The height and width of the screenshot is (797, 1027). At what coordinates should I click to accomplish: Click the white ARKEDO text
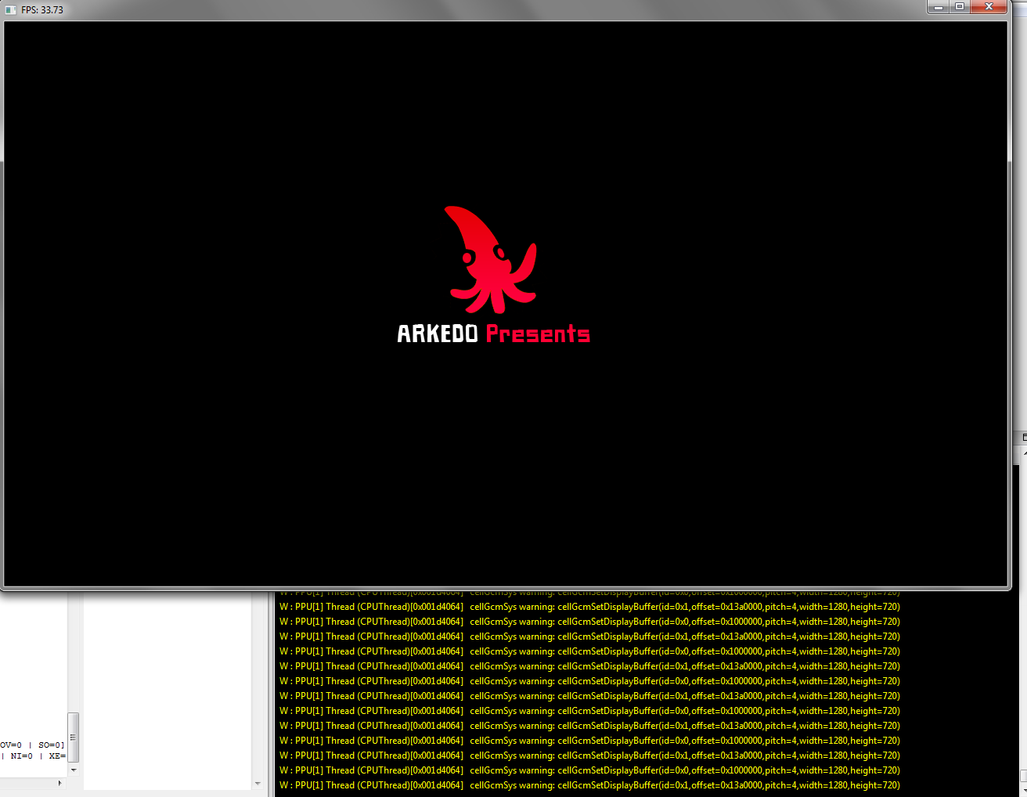(437, 334)
